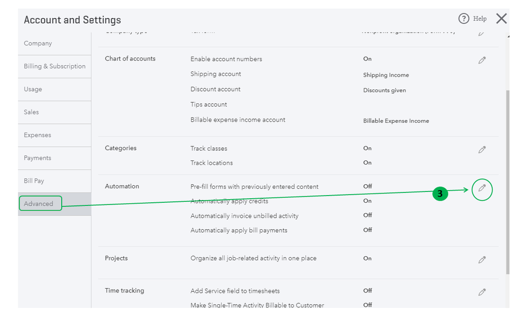Screen dimensions: 518x312
Task: Close the Account and Settings window
Action: coord(501,19)
